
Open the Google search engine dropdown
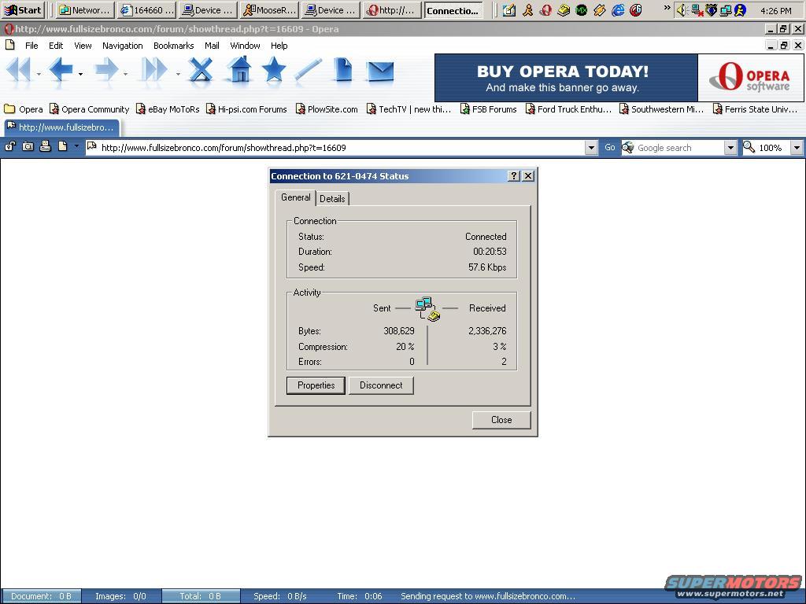pyautogui.click(x=730, y=148)
